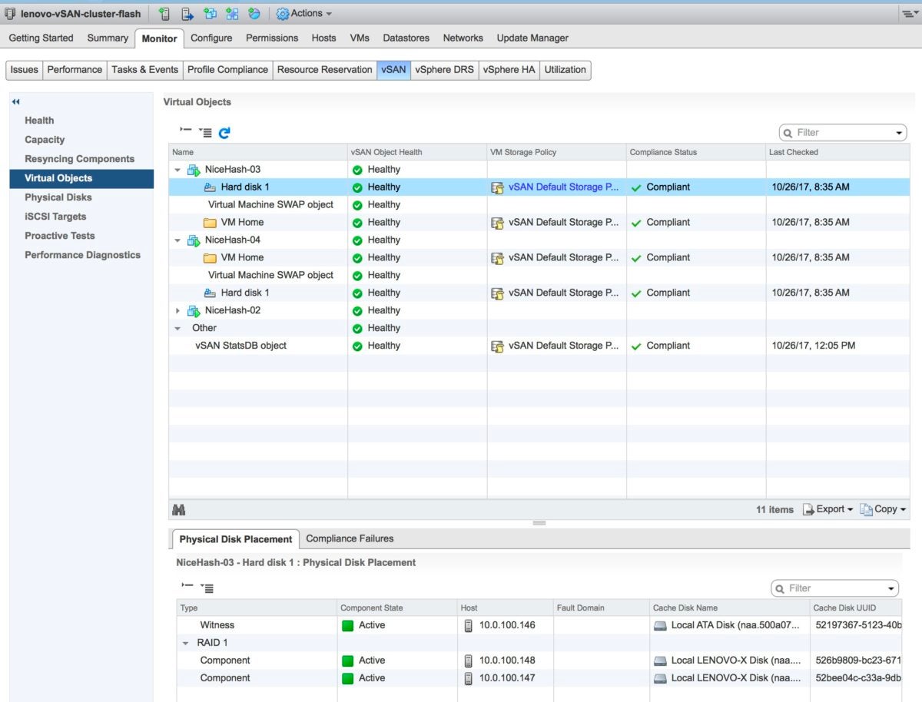Switch to the Compliance Failures tab

[350, 538]
